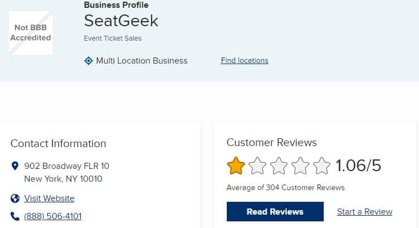Click the third empty rating star
The image size is (419, 228).
279,166
